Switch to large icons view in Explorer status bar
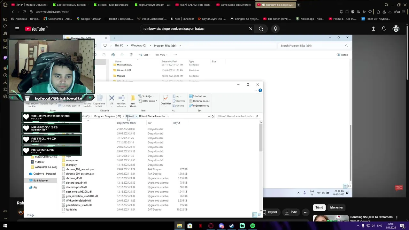 coord(259,215)
